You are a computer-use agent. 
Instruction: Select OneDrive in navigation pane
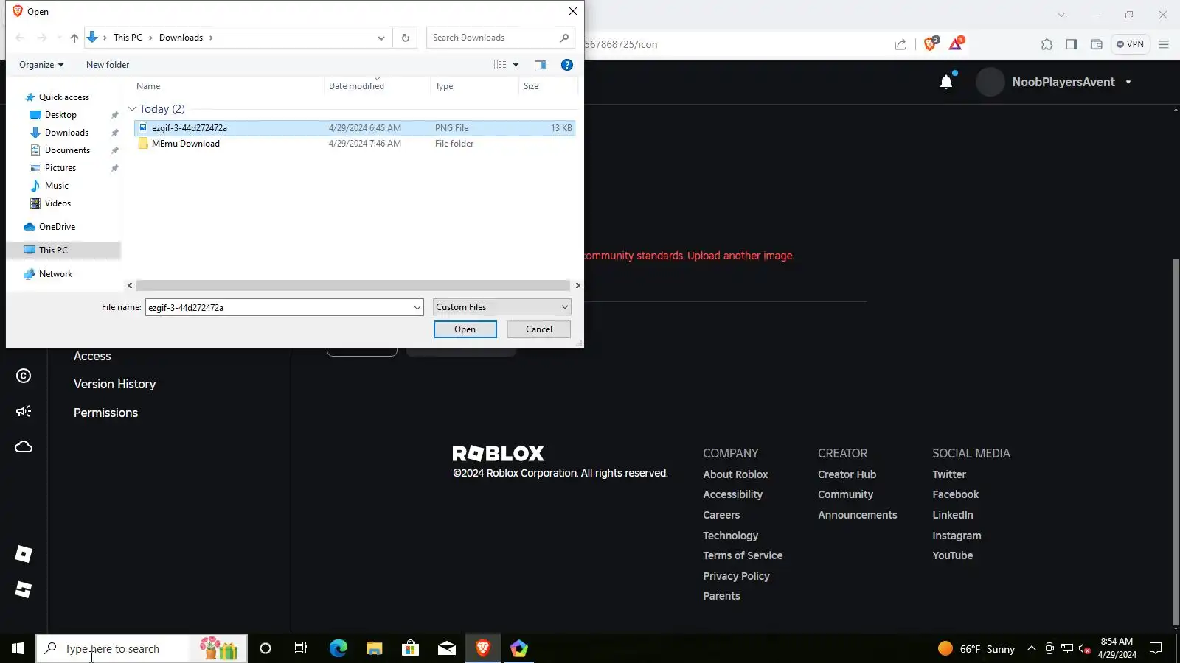pos(57,227)
